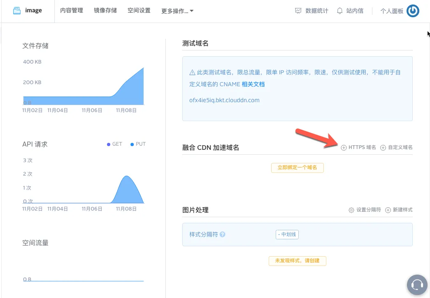Open the 内容管理 tab
430x298 pixels.
tap(72, 11)
